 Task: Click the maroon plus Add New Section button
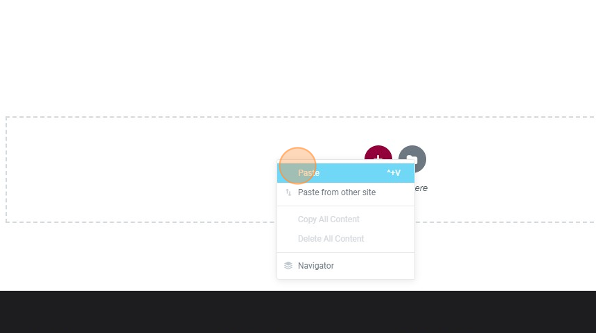pos(378,154)
